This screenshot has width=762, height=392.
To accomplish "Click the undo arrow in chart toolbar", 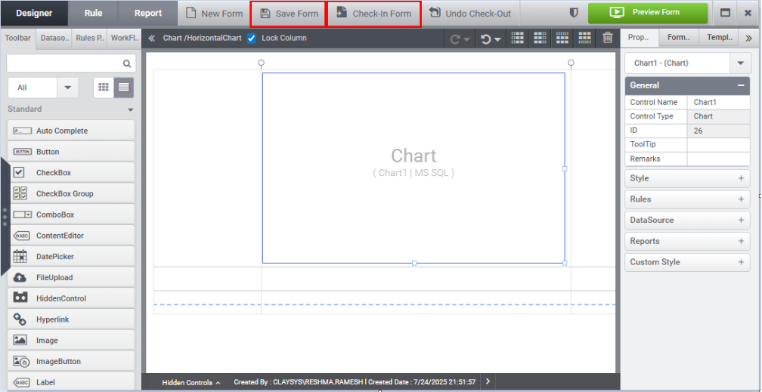I will 487,39.
